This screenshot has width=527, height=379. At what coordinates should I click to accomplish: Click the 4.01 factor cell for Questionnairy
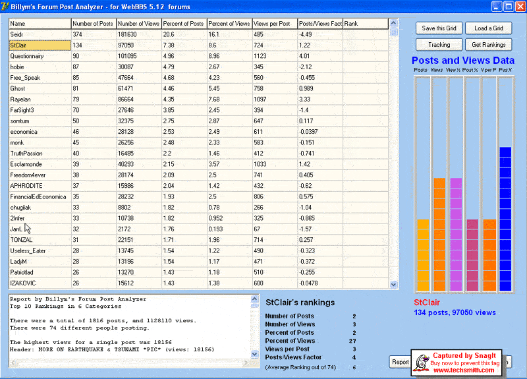[x=320, y=56]
